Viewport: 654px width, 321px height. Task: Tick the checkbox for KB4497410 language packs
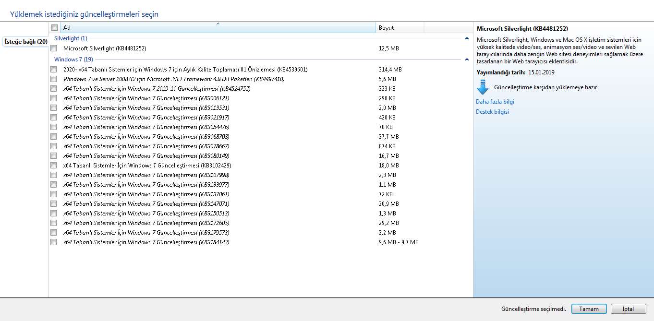point(53,79)
